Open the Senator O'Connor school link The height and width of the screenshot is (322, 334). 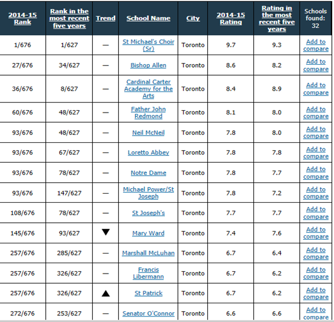pyautogui.click(x=149, y=314)
